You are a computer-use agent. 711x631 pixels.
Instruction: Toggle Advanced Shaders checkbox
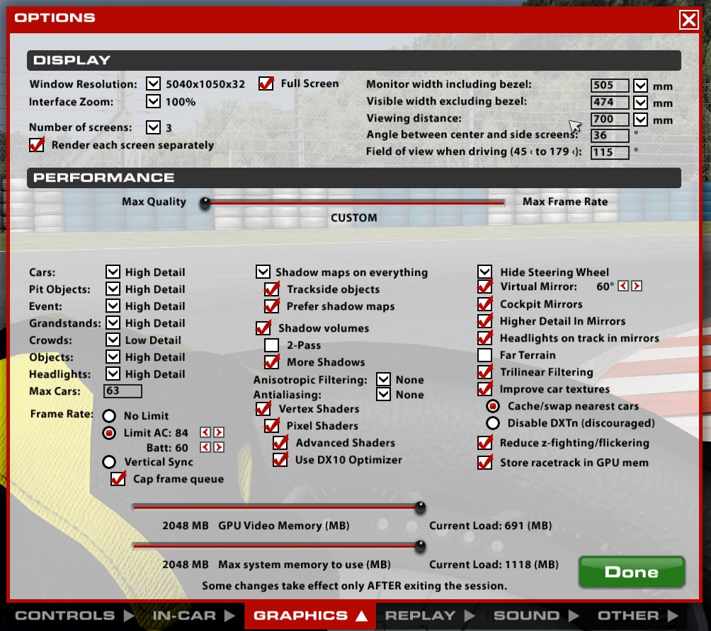click(280, 442)
